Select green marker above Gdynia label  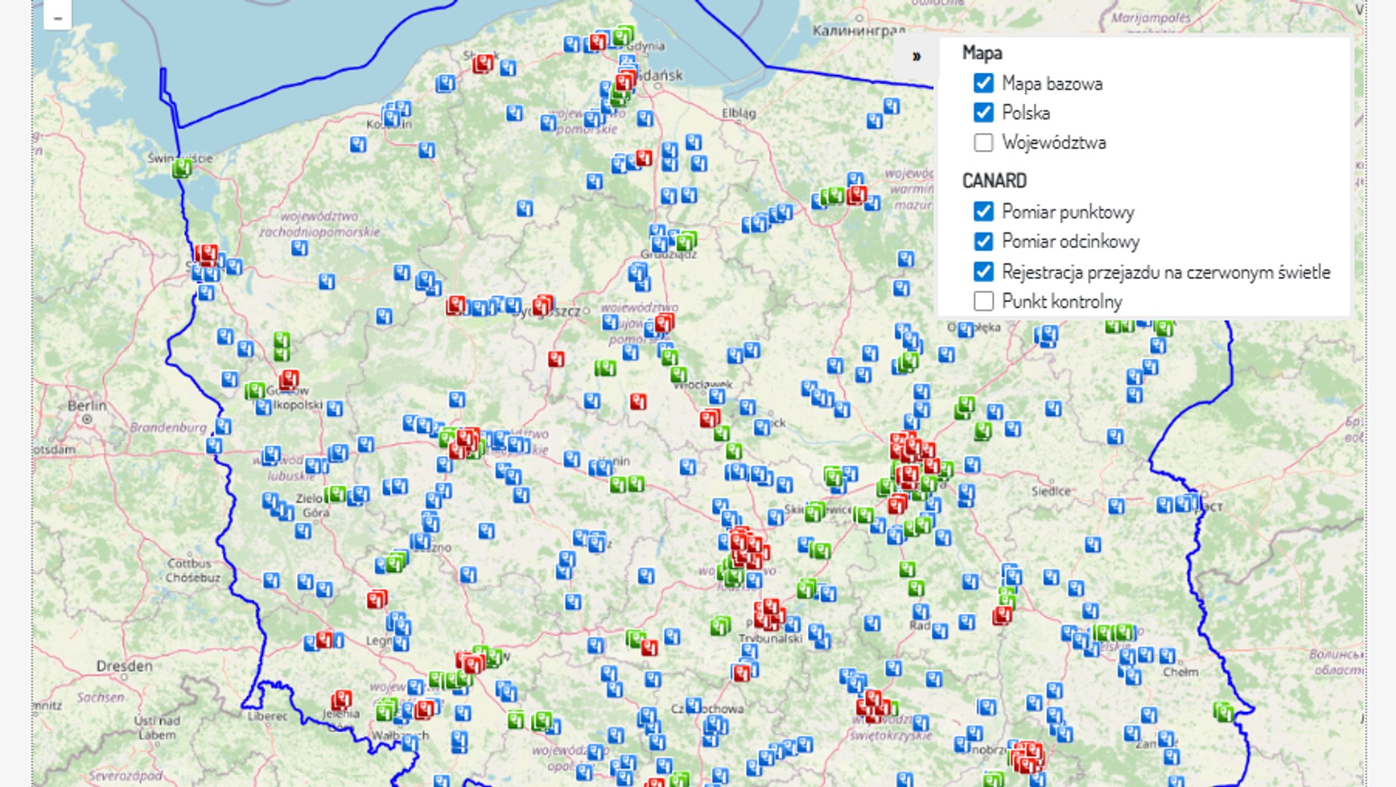coord(624,35)
